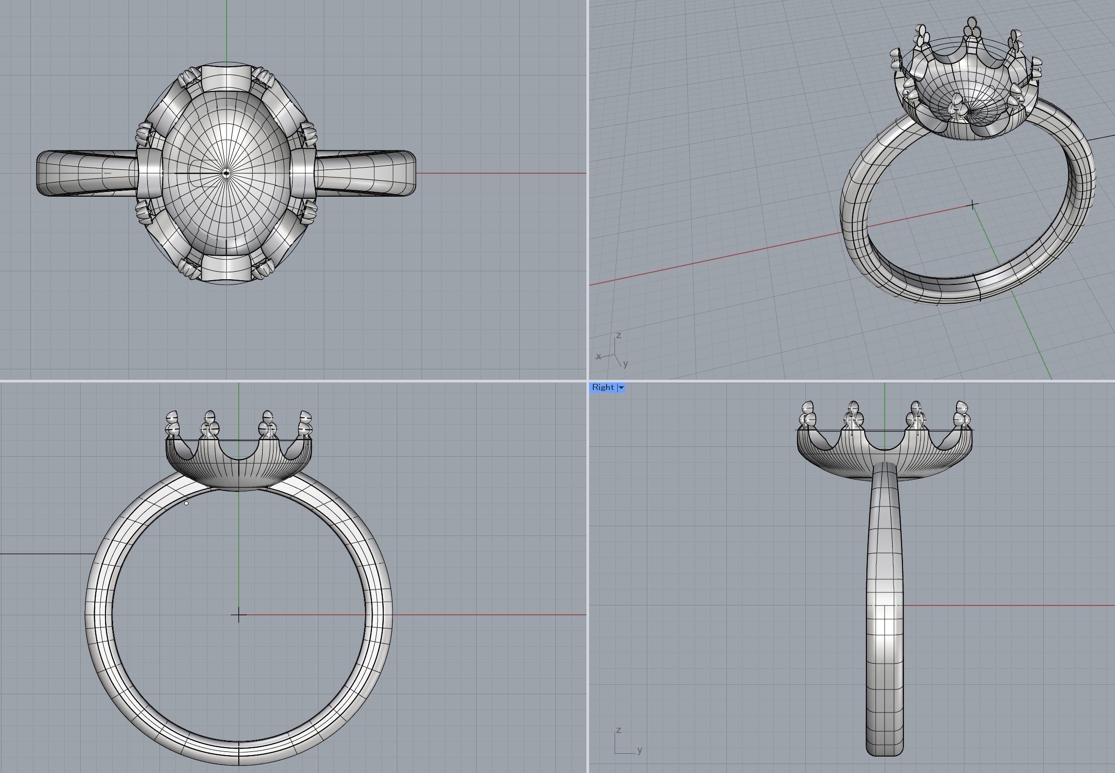Image resolution: width=1115 pixels, height=773 pixels.
Task: Click the horizontal divider between Top and Front viewports
Action: click(x=290, y=381)
